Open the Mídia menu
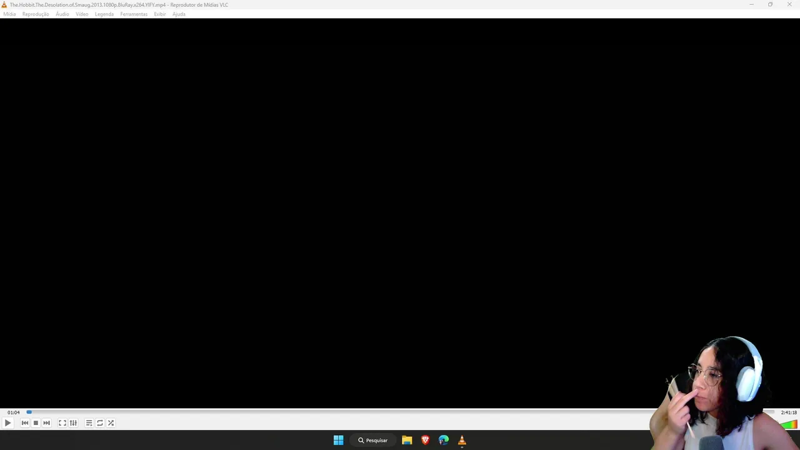Screen dimensions: 800x450 point(9,14)
